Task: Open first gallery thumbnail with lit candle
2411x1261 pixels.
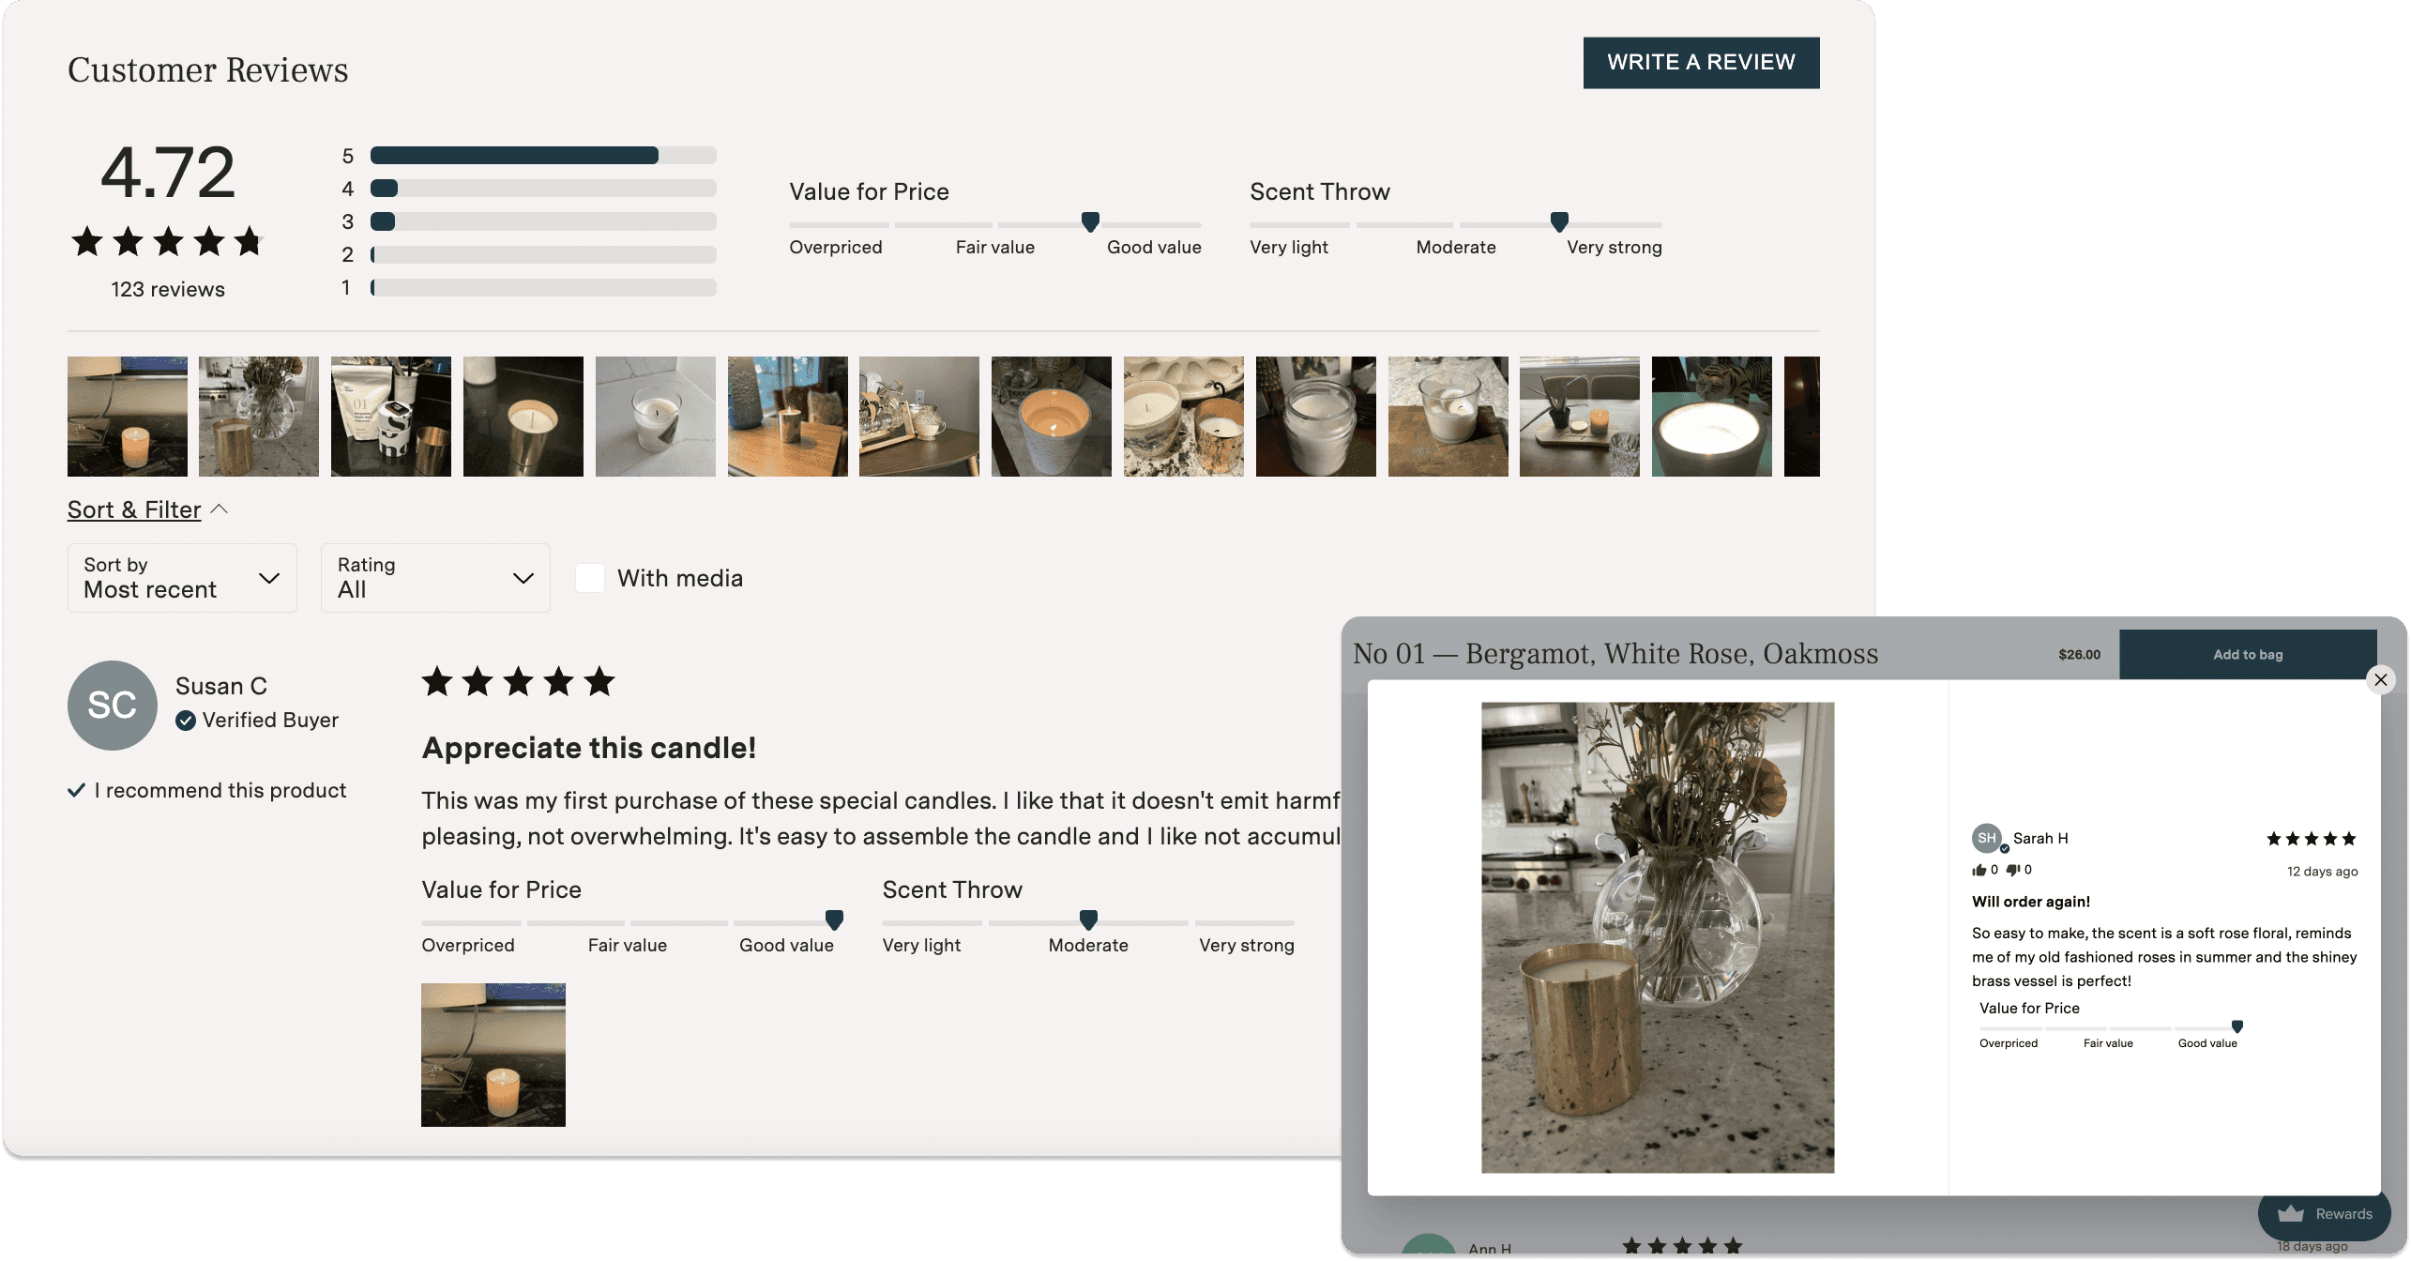Action: (128, 416)
